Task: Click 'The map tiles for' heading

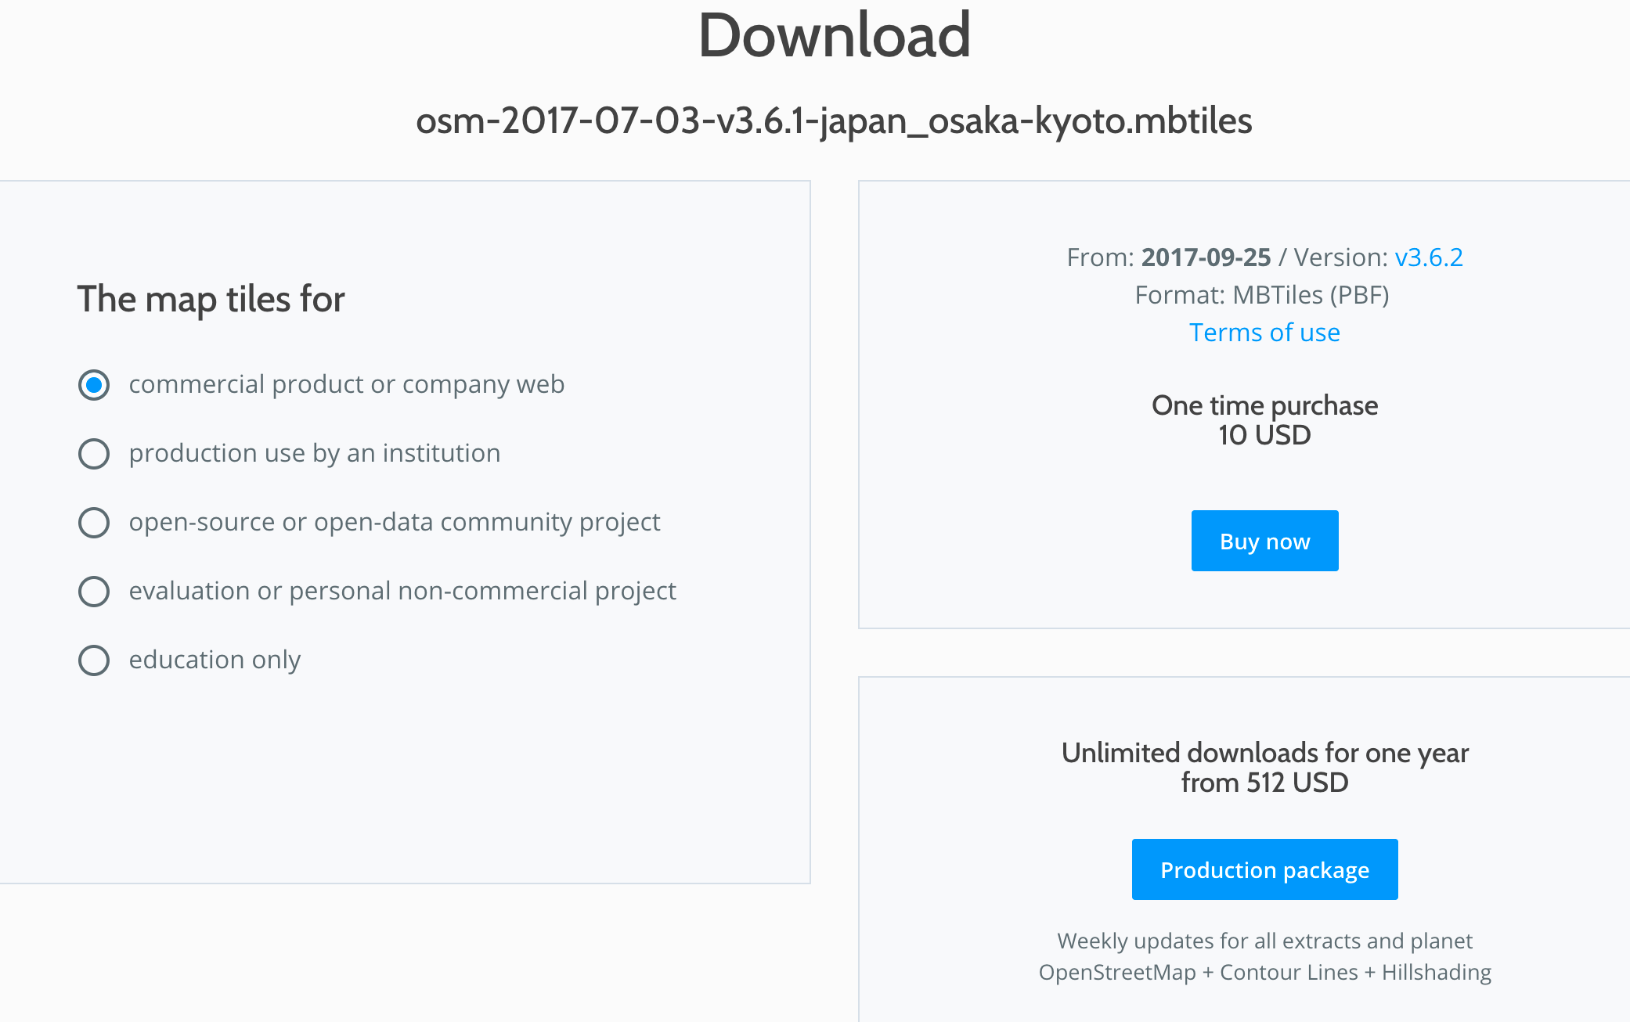Action: coord(211,299)
